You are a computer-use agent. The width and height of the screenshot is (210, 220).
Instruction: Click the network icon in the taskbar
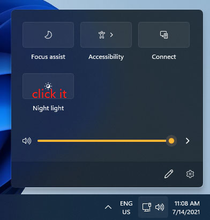147,207
